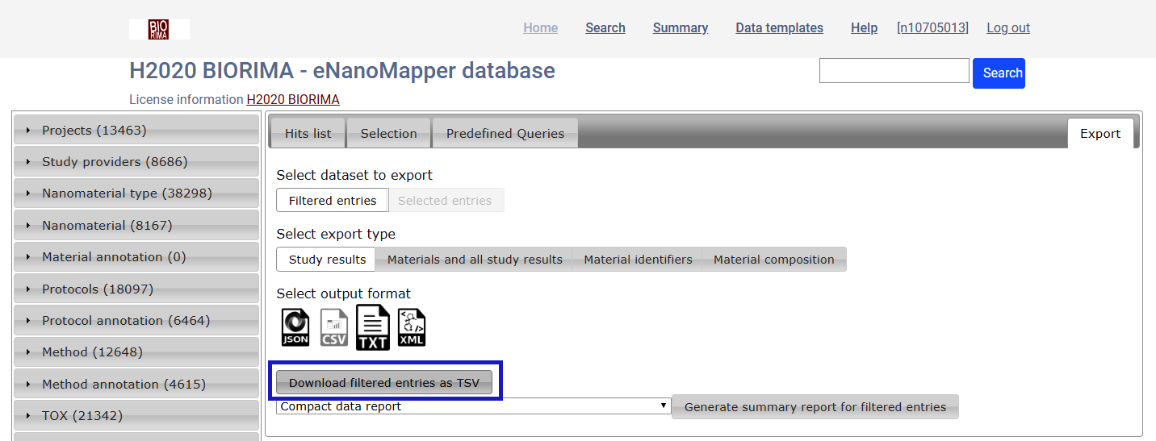Screen dimensions: 1156x441
Task: Expand the Projects (13463) facet
Action: coord(136,130)
